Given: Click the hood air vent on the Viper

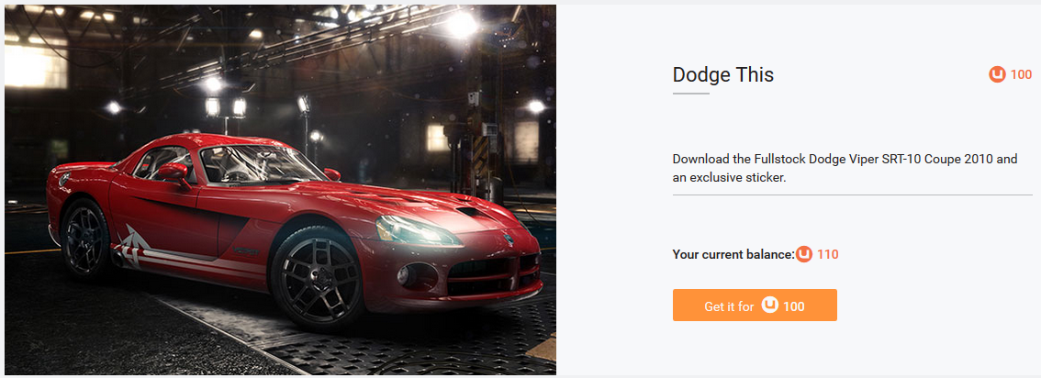Looking at the screenshot, I should [x=475, y=212].
